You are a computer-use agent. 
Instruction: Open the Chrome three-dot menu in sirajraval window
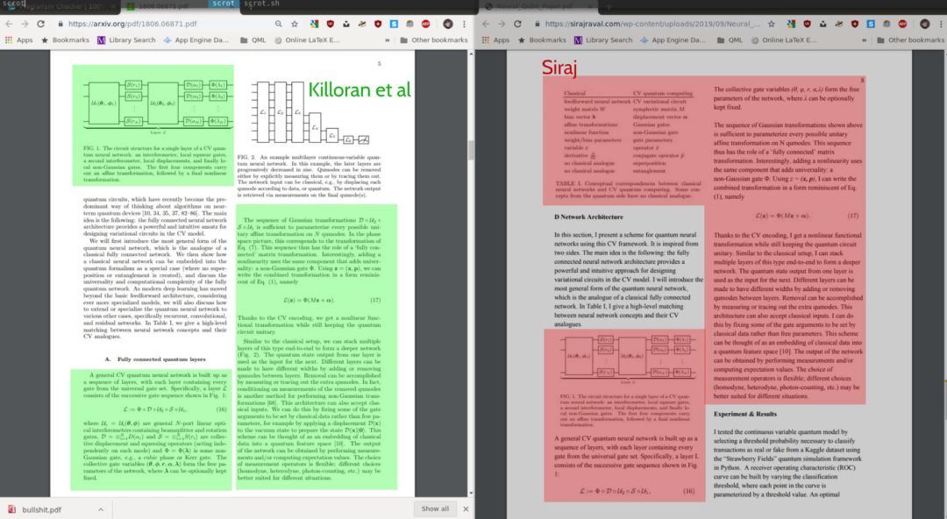point(940,24)
